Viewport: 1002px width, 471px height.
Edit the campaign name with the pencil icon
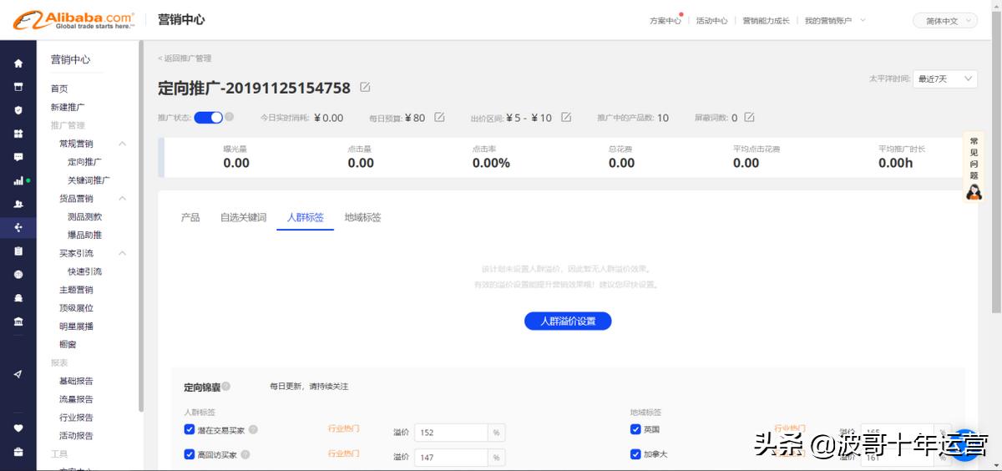365,88
